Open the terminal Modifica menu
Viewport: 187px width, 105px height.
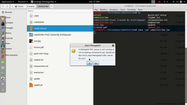103,10
